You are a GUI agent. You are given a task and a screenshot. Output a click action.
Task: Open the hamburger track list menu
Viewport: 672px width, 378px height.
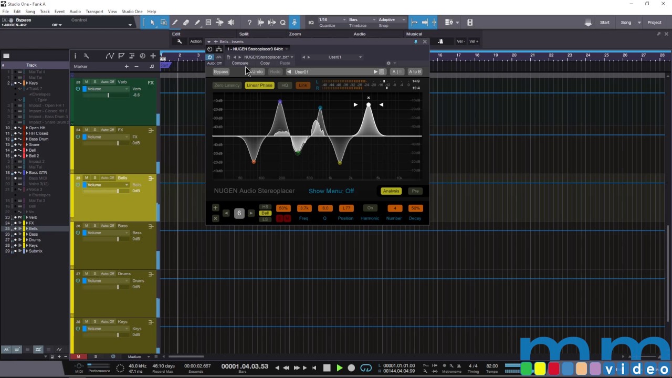[x=6, y=56]
